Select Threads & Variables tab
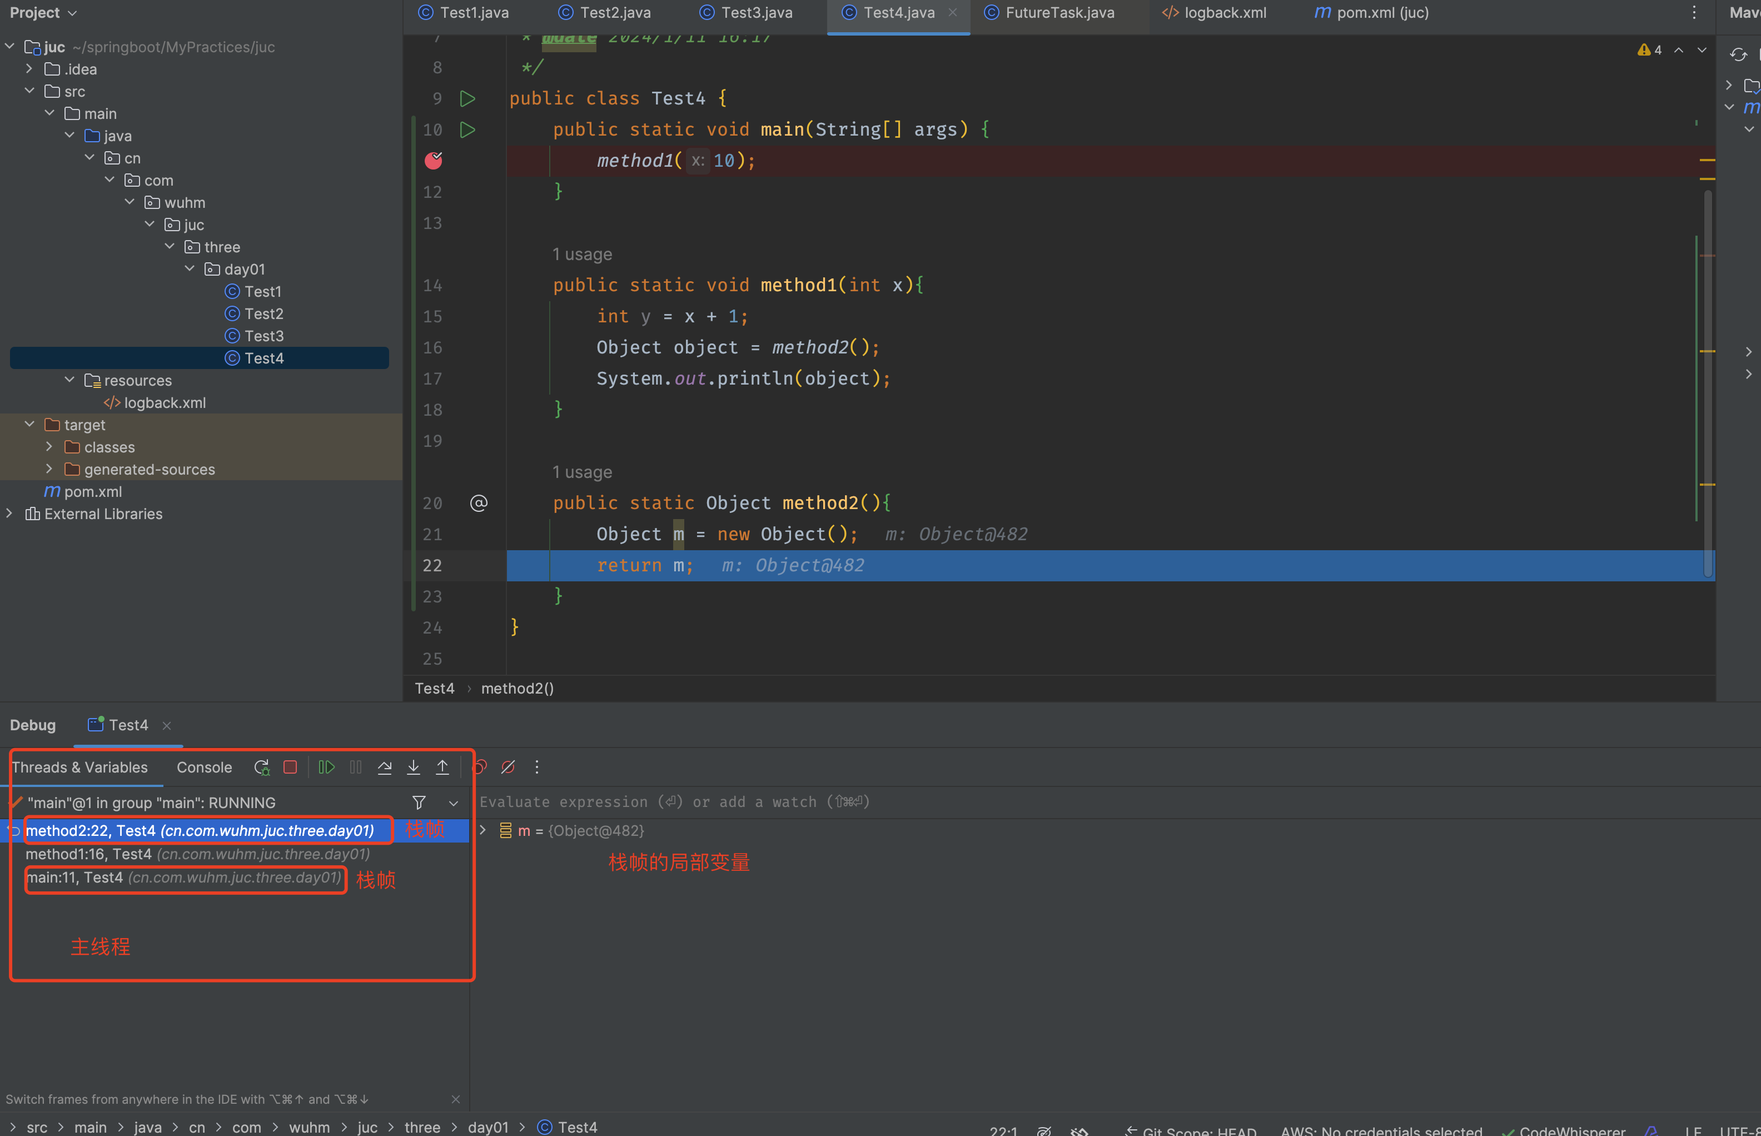1761x1136 pixels. click(x=79, y=767)
